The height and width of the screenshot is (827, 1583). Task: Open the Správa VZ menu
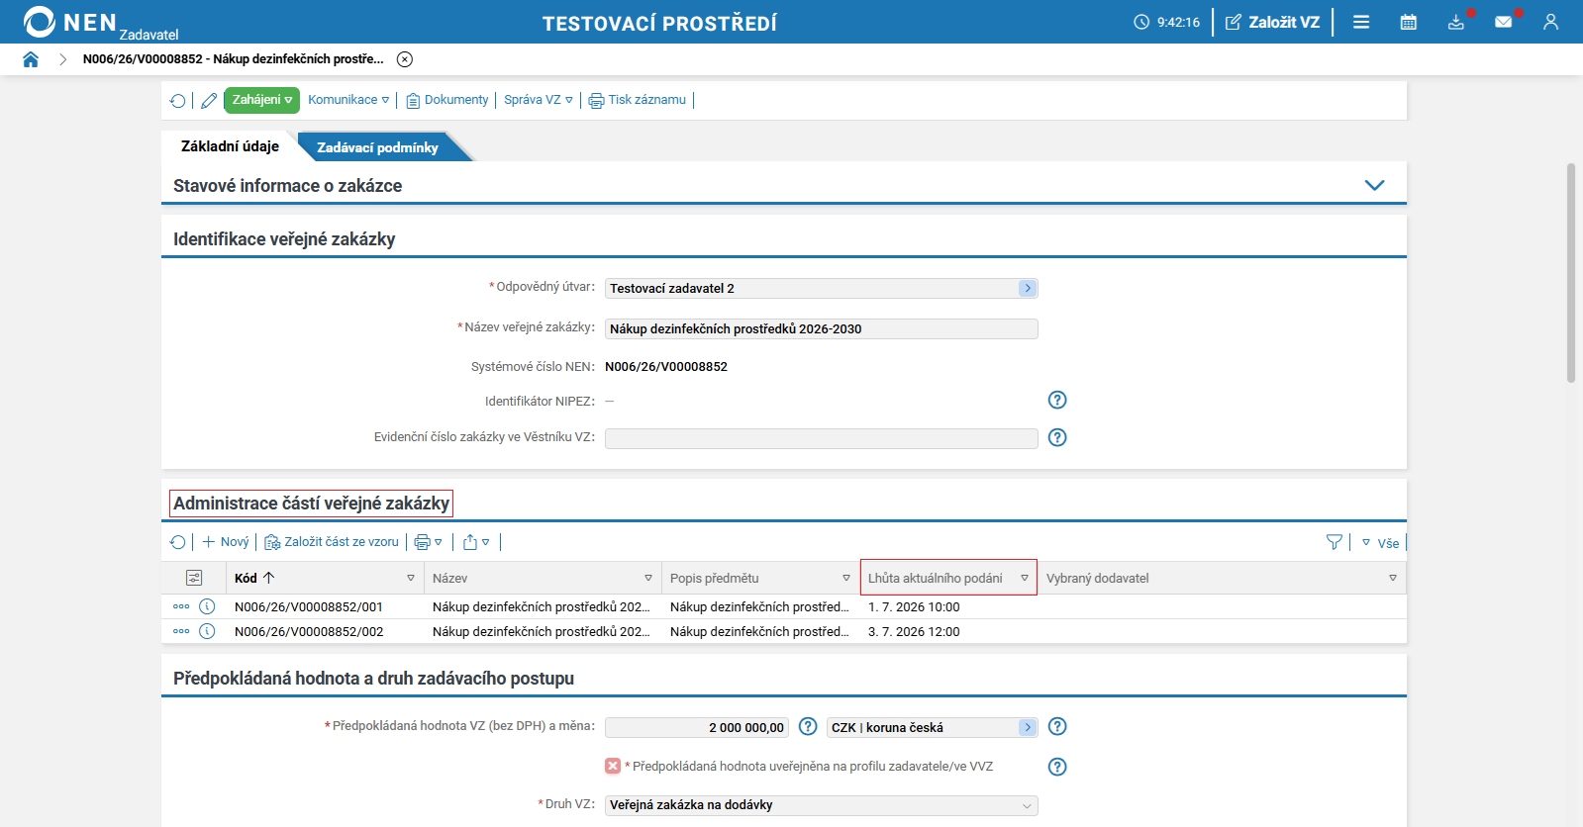click(x=539, y=100)
